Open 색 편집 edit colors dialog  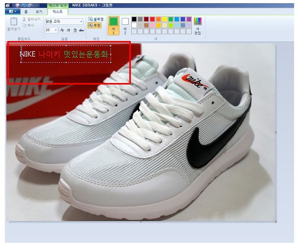(198, 26)
